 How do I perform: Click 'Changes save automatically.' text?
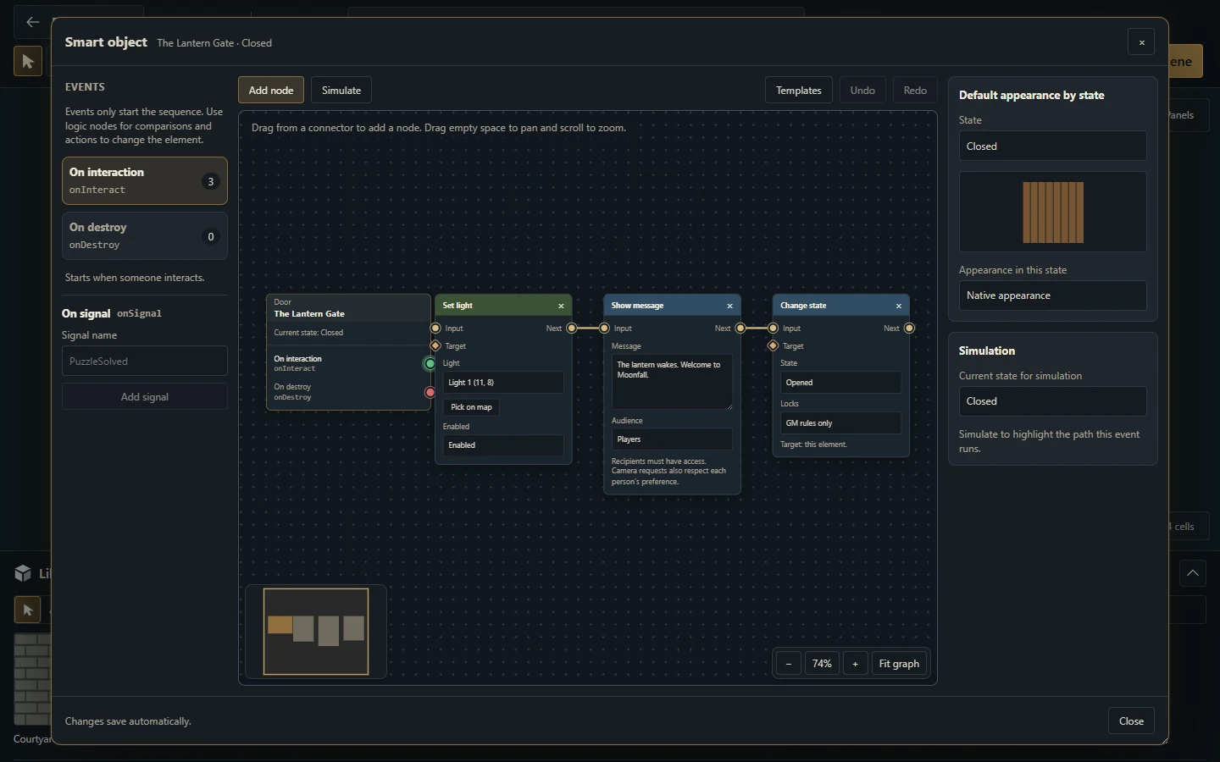[x=128, y=721]
